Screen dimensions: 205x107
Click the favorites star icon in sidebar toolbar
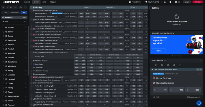click(x=25, y=8)
